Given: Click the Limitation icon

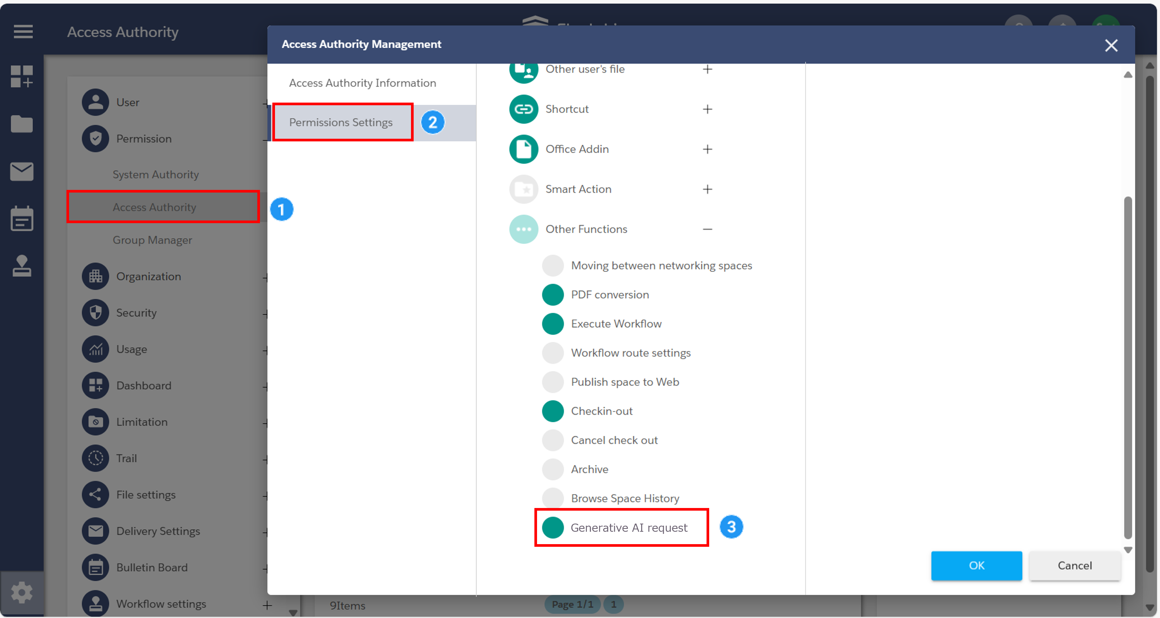Looking at the screenshot, I should click(x=95, y=421).
